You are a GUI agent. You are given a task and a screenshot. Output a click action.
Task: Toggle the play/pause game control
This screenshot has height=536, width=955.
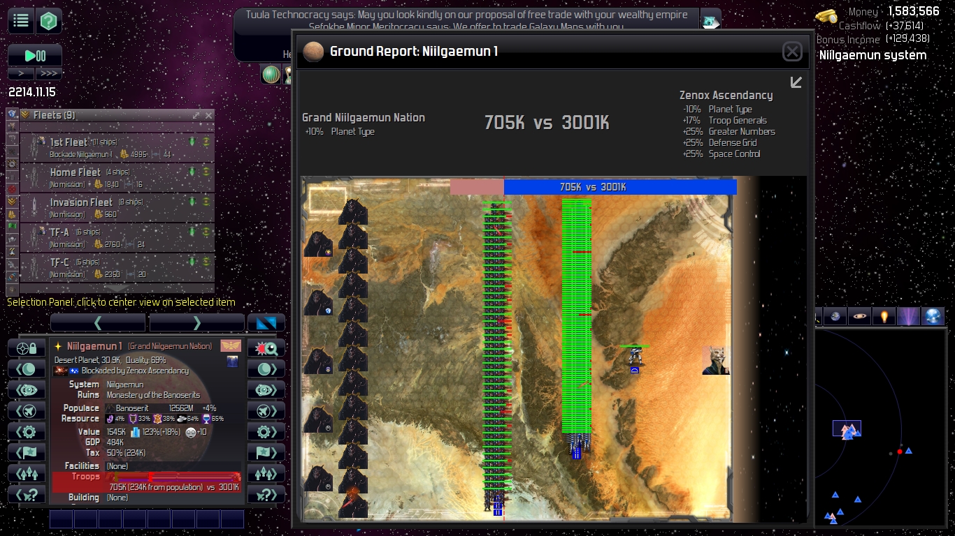(35, 55)
